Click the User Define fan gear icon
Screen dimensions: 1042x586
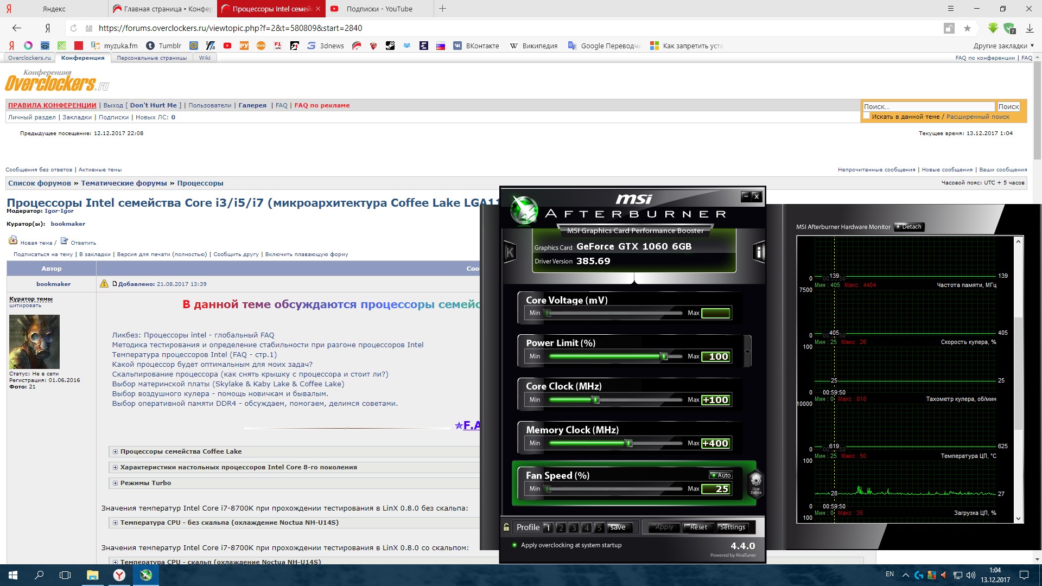[x=755, y=481]
